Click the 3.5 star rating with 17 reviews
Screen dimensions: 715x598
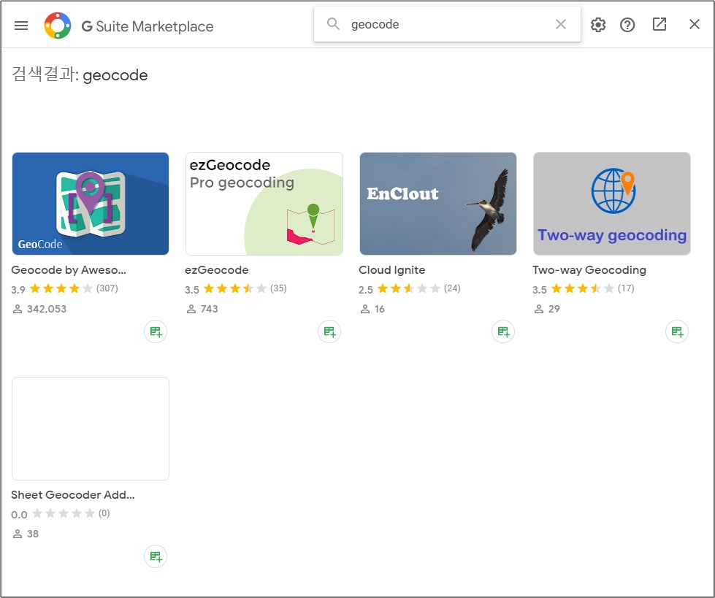coord(582,288)
